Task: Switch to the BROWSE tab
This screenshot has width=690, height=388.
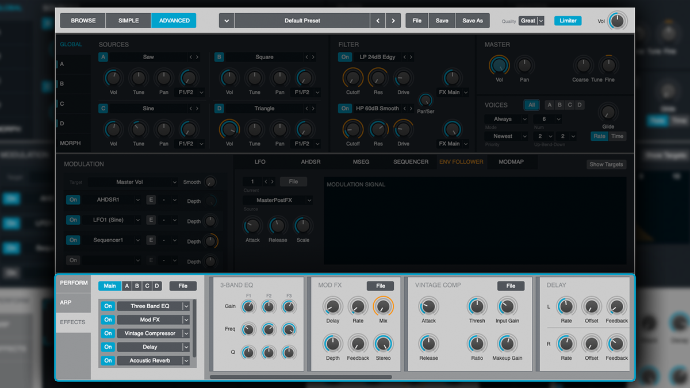Action: pos(82,20)
